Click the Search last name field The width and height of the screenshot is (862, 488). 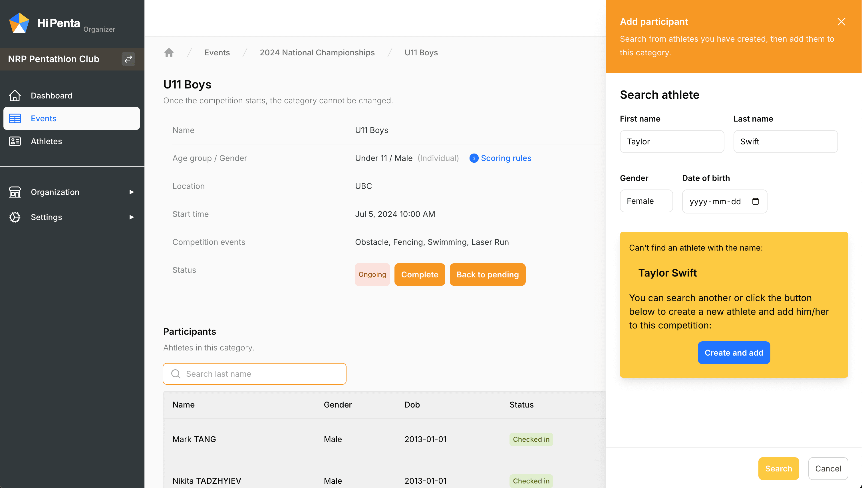[x=255, y=374]
